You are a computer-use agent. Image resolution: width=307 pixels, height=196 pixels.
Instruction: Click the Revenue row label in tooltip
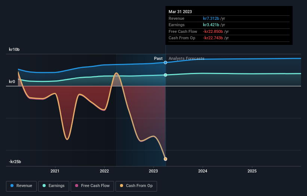click(x=176, y=18)
